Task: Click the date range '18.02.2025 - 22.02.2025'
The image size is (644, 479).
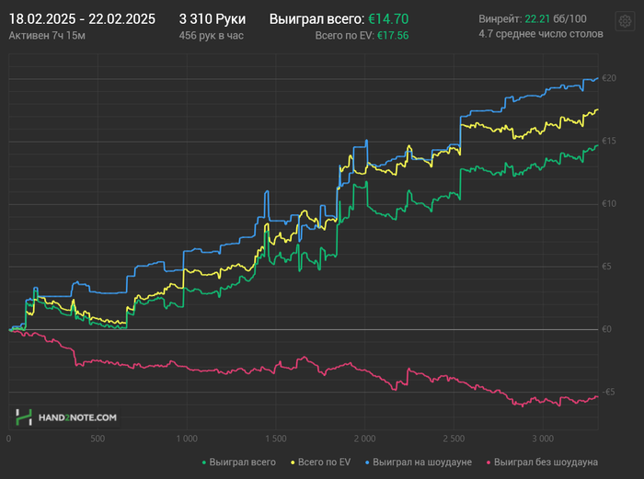Action: 82,19
